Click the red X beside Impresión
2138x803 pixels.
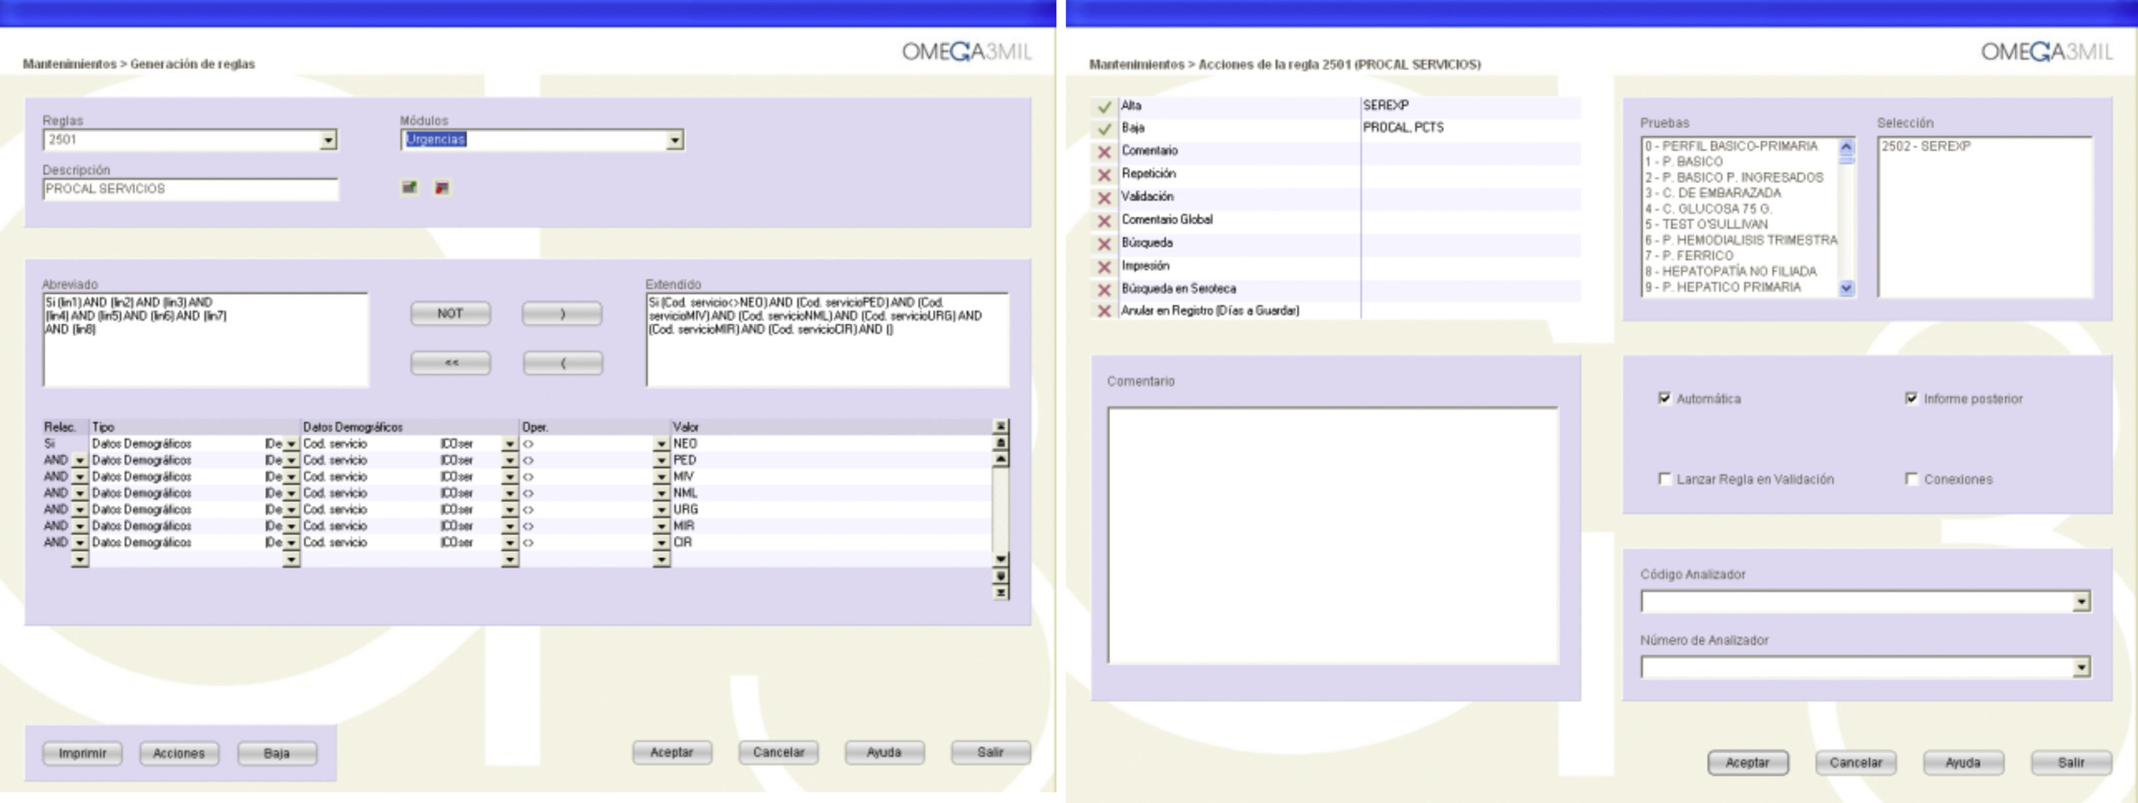coord(1104,267)
